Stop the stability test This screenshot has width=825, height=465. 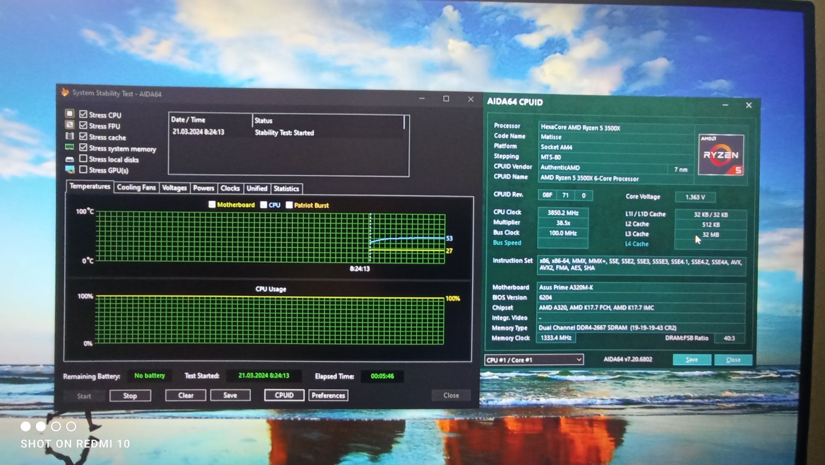(x=130, y=396)
